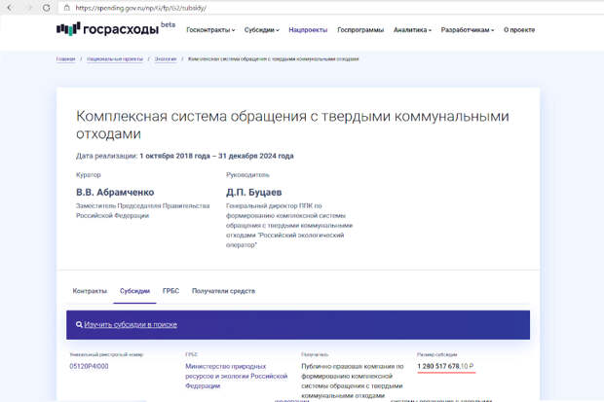Open Министерство природных ресурсов link
604x402 pixels.
[237, 376]
